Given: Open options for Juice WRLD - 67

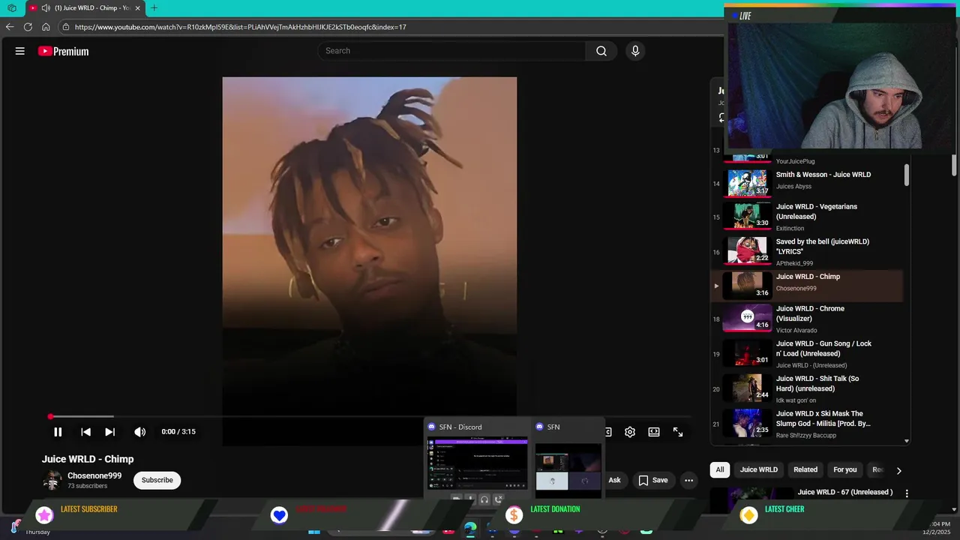Looking at the screenshot, I should [907, 493].
